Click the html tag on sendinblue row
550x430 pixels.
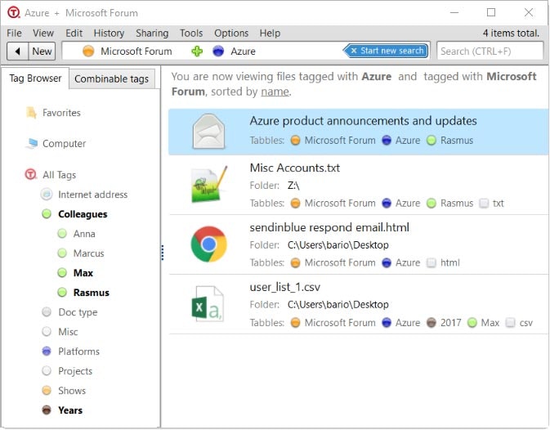pos(444,262)
